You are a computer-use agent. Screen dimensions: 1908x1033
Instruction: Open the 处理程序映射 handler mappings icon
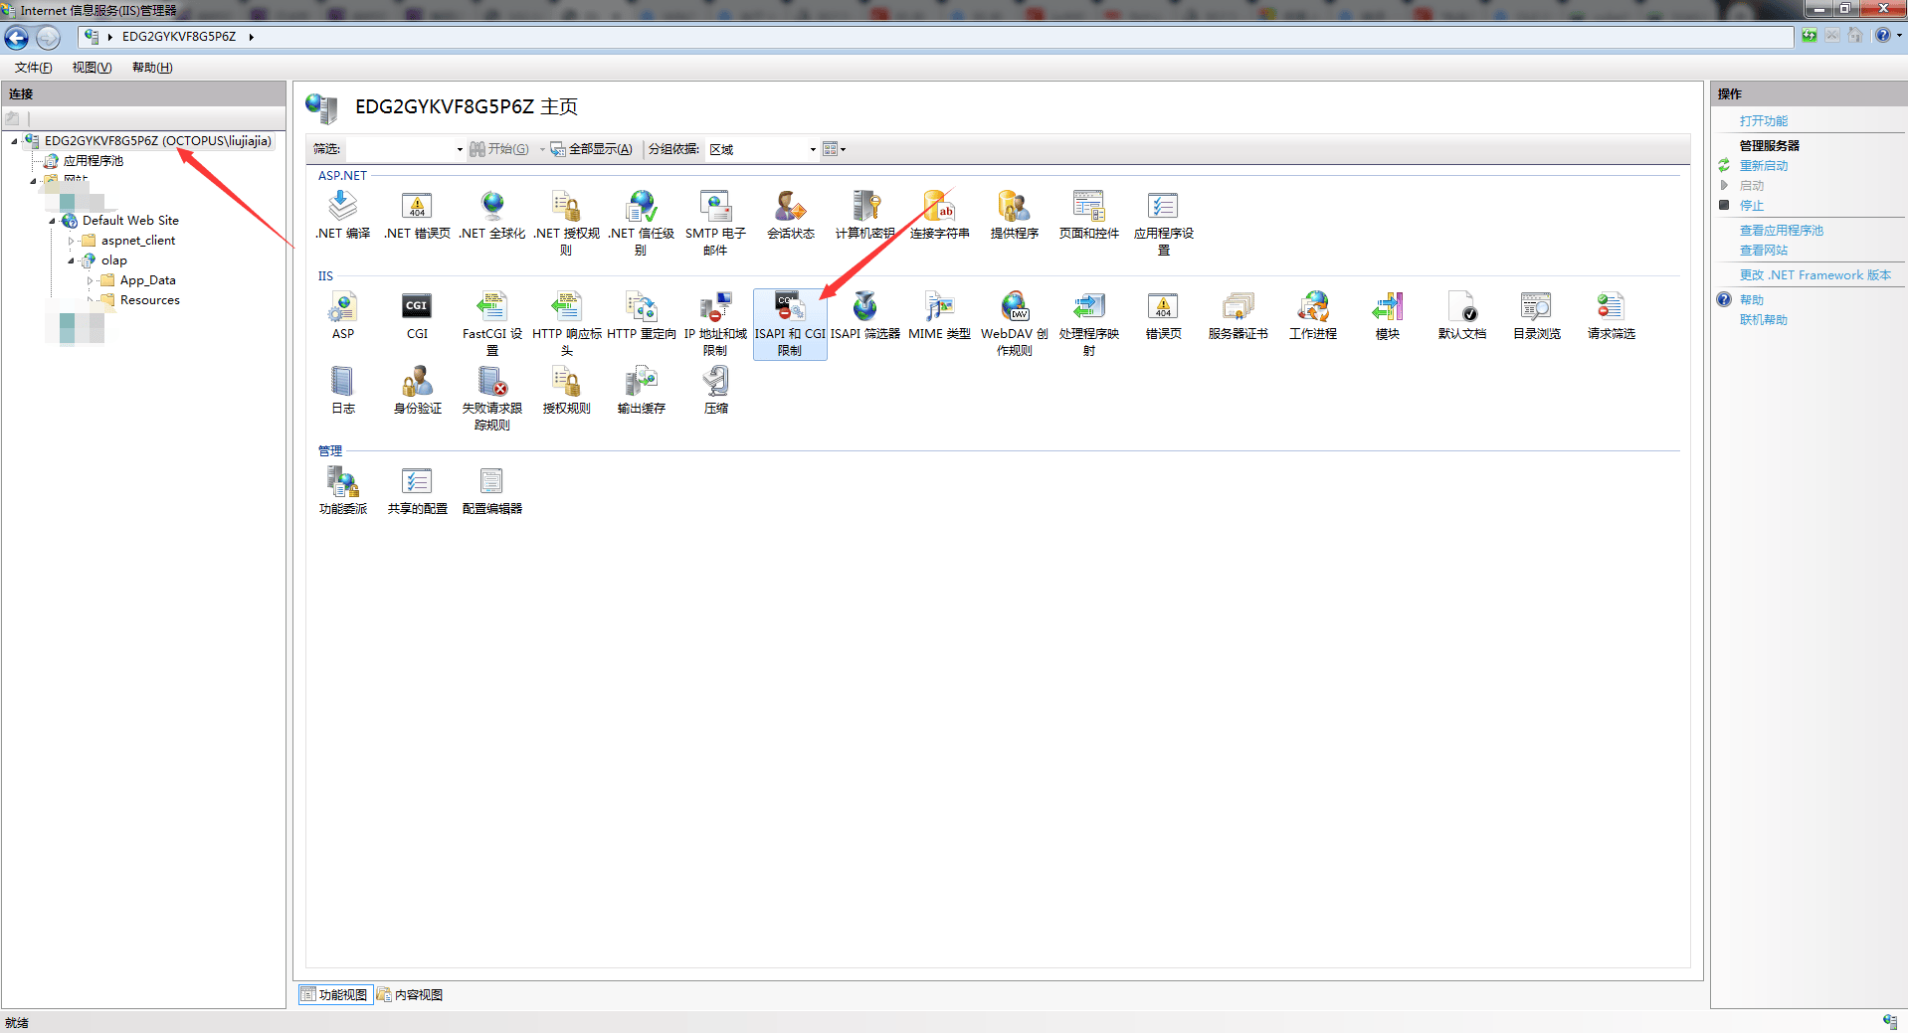(x=1088, y=308)
